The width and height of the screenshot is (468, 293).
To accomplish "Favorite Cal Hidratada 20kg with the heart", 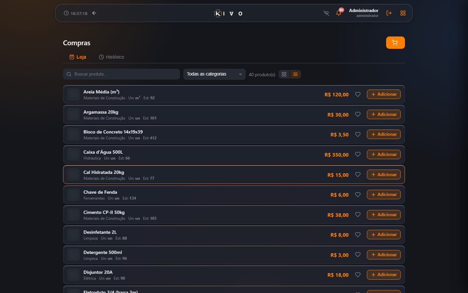I will pos(358,175).
